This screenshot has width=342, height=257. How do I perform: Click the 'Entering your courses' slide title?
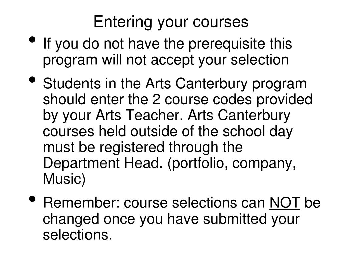[x=171, y=22]
